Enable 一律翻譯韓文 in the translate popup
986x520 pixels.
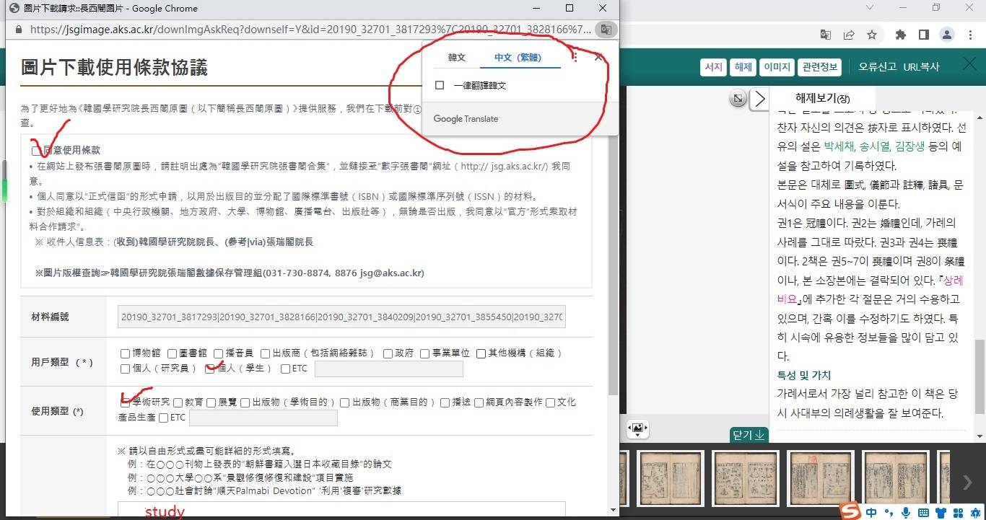(x=439, y=84)
